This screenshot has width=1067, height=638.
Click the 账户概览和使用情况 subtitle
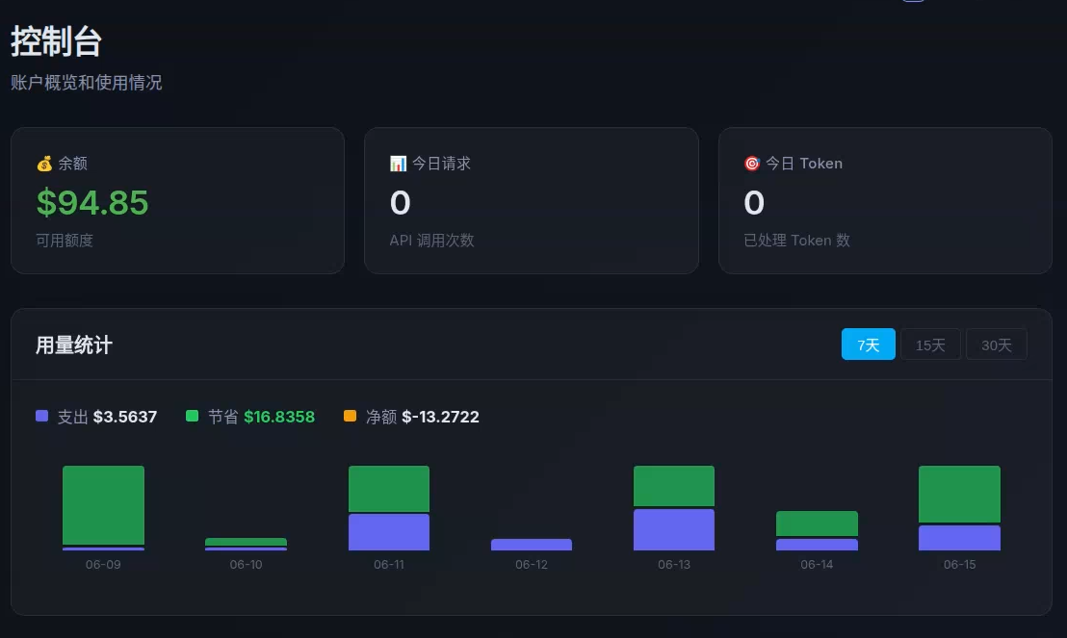(87, 83)
